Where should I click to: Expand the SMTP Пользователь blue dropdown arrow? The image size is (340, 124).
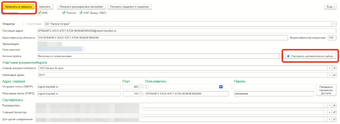[x=220, y=87]
